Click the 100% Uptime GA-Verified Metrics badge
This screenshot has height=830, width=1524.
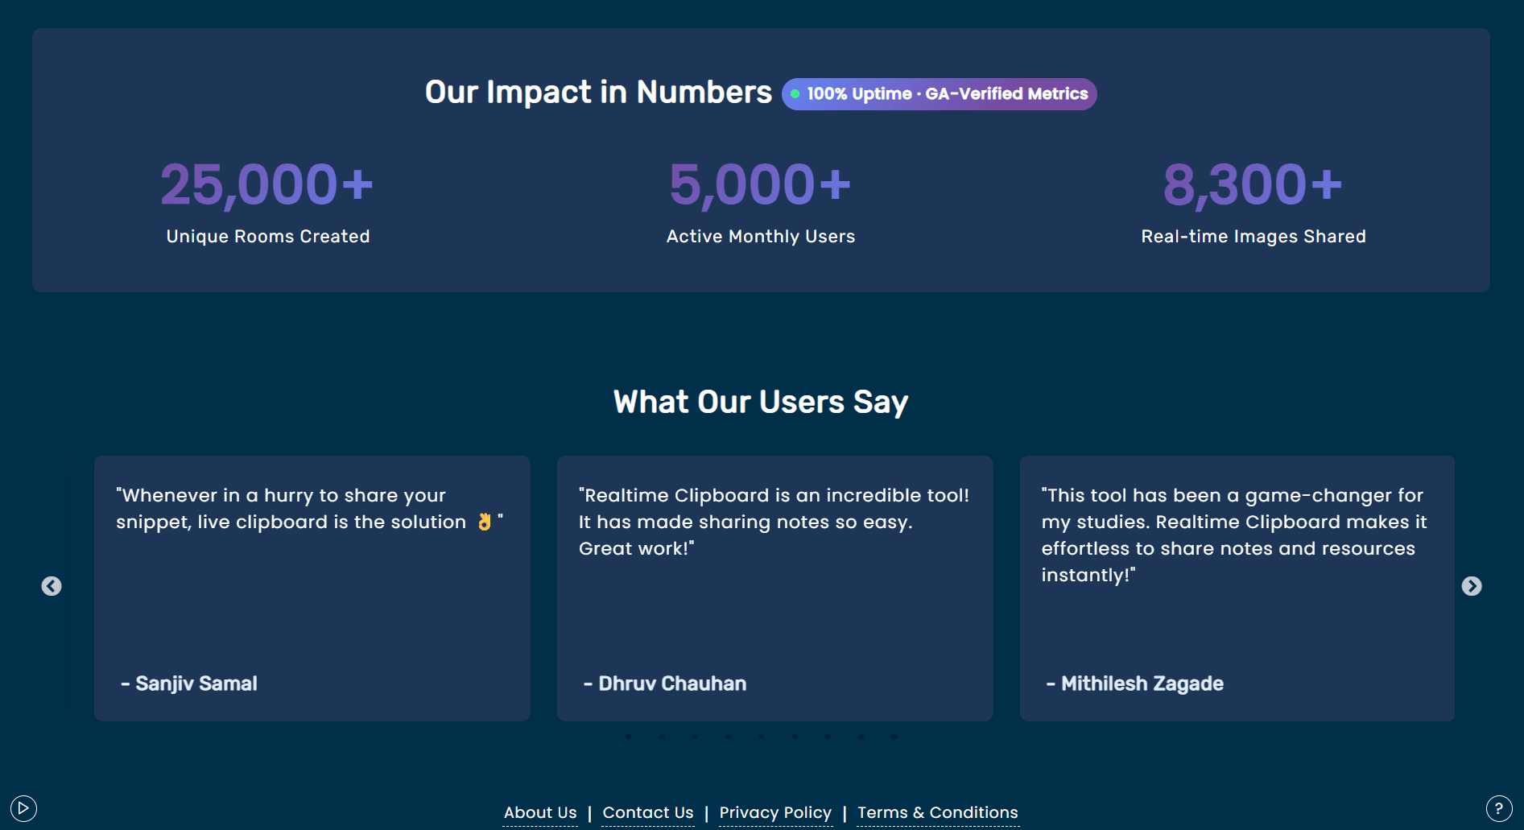pos(939,94)
